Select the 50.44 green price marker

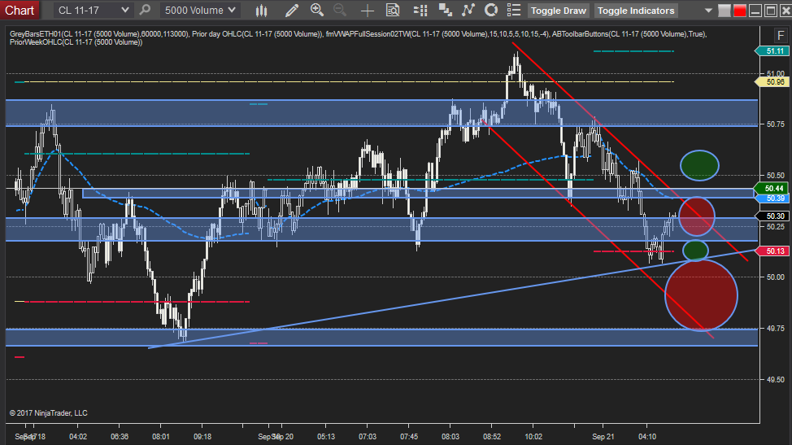point(772,189)
